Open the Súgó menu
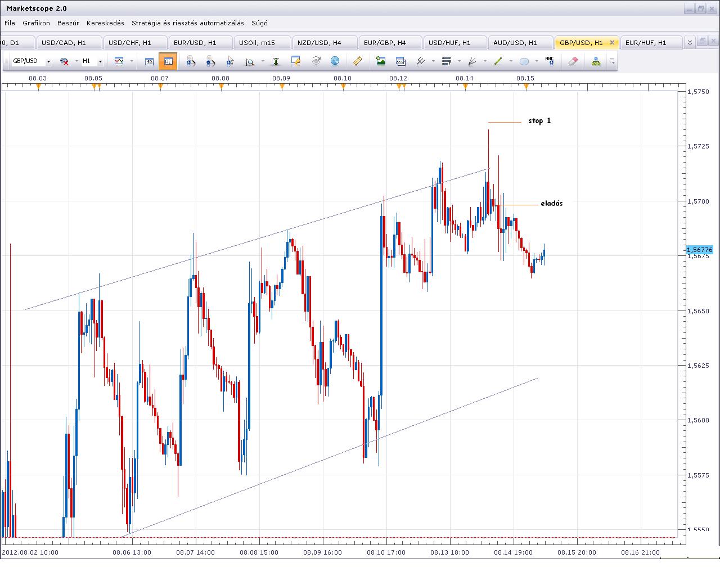 click(x=259, y=23)
